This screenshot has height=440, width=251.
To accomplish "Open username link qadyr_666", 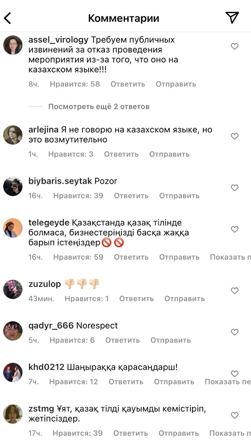I will [51, 326].
